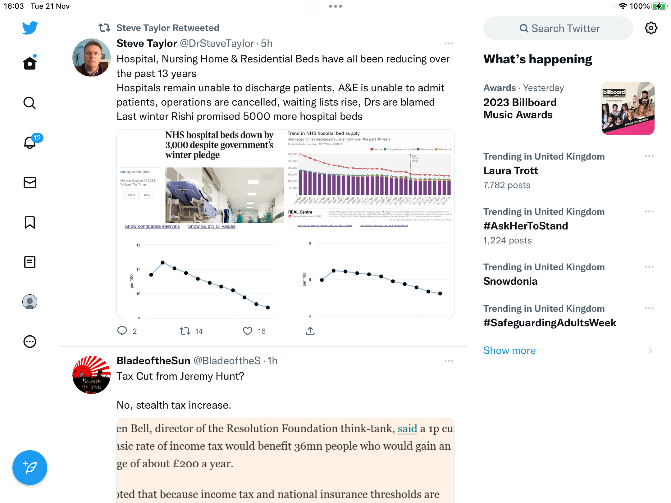
Task: Open the Profile avatar icon in sidebar
Action: click(30, 302)
